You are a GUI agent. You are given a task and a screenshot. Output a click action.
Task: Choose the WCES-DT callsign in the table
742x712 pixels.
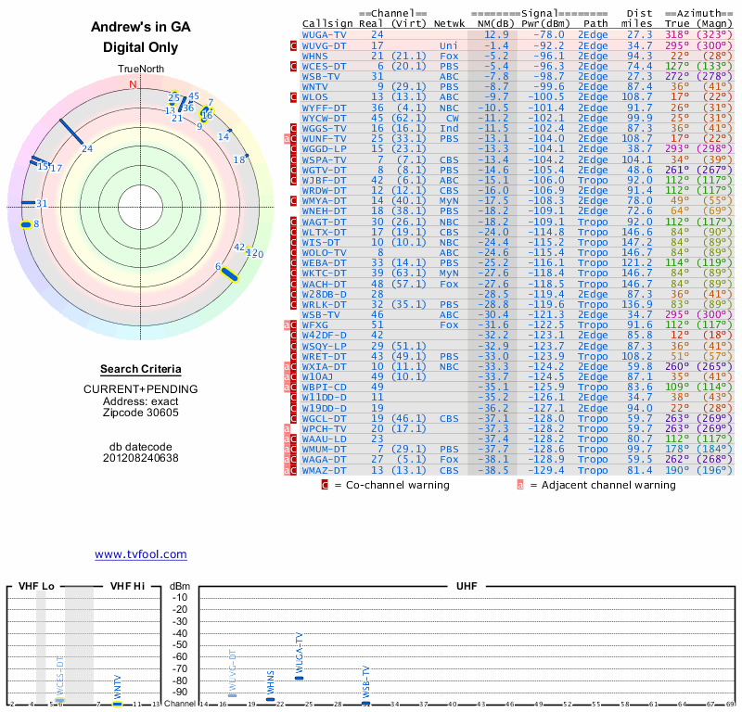pyautogui.click(x=324, y=66)
